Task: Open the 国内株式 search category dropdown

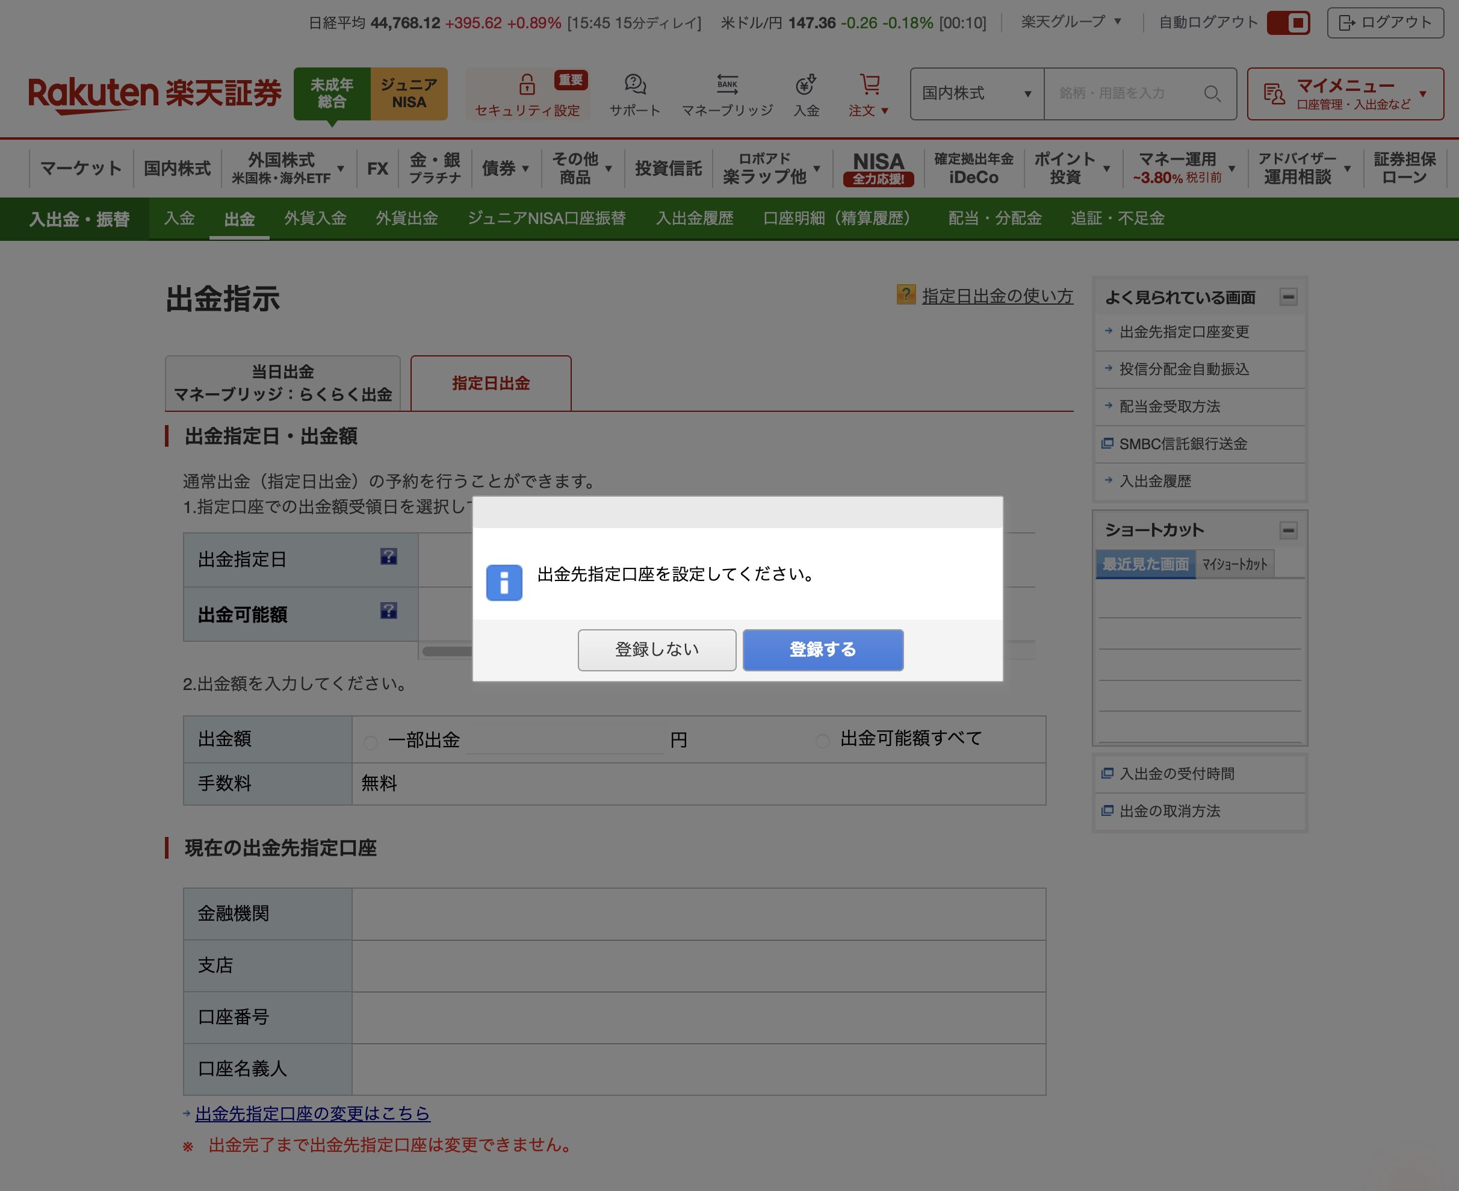Action: pyautogui.click(x=976, y=94)
